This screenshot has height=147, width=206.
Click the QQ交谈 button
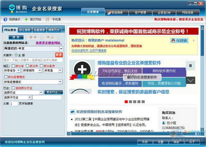(x=179, y=41)
